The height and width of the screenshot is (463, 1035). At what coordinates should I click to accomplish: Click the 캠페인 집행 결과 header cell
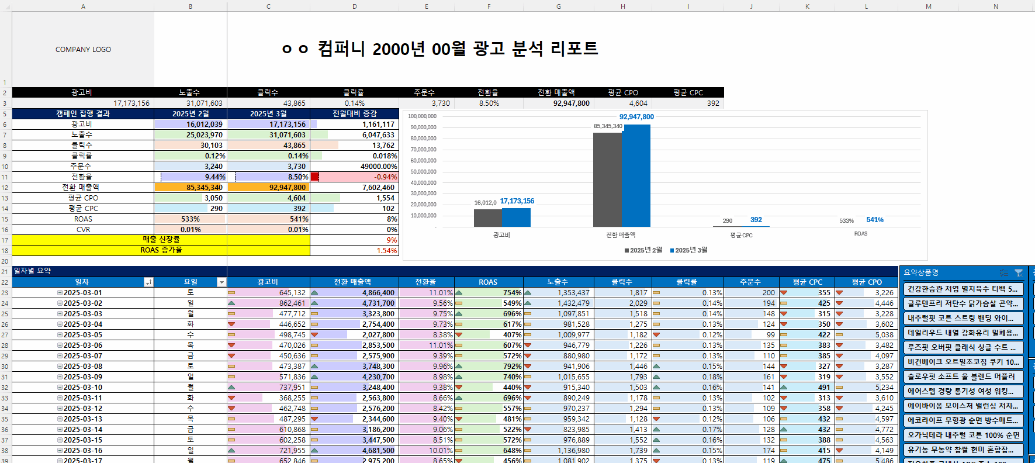pos(83,114)
